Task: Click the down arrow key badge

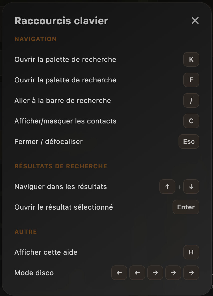Action: click(x=191, y=187)
